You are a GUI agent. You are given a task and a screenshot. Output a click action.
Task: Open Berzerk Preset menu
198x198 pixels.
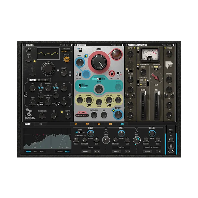62,45
